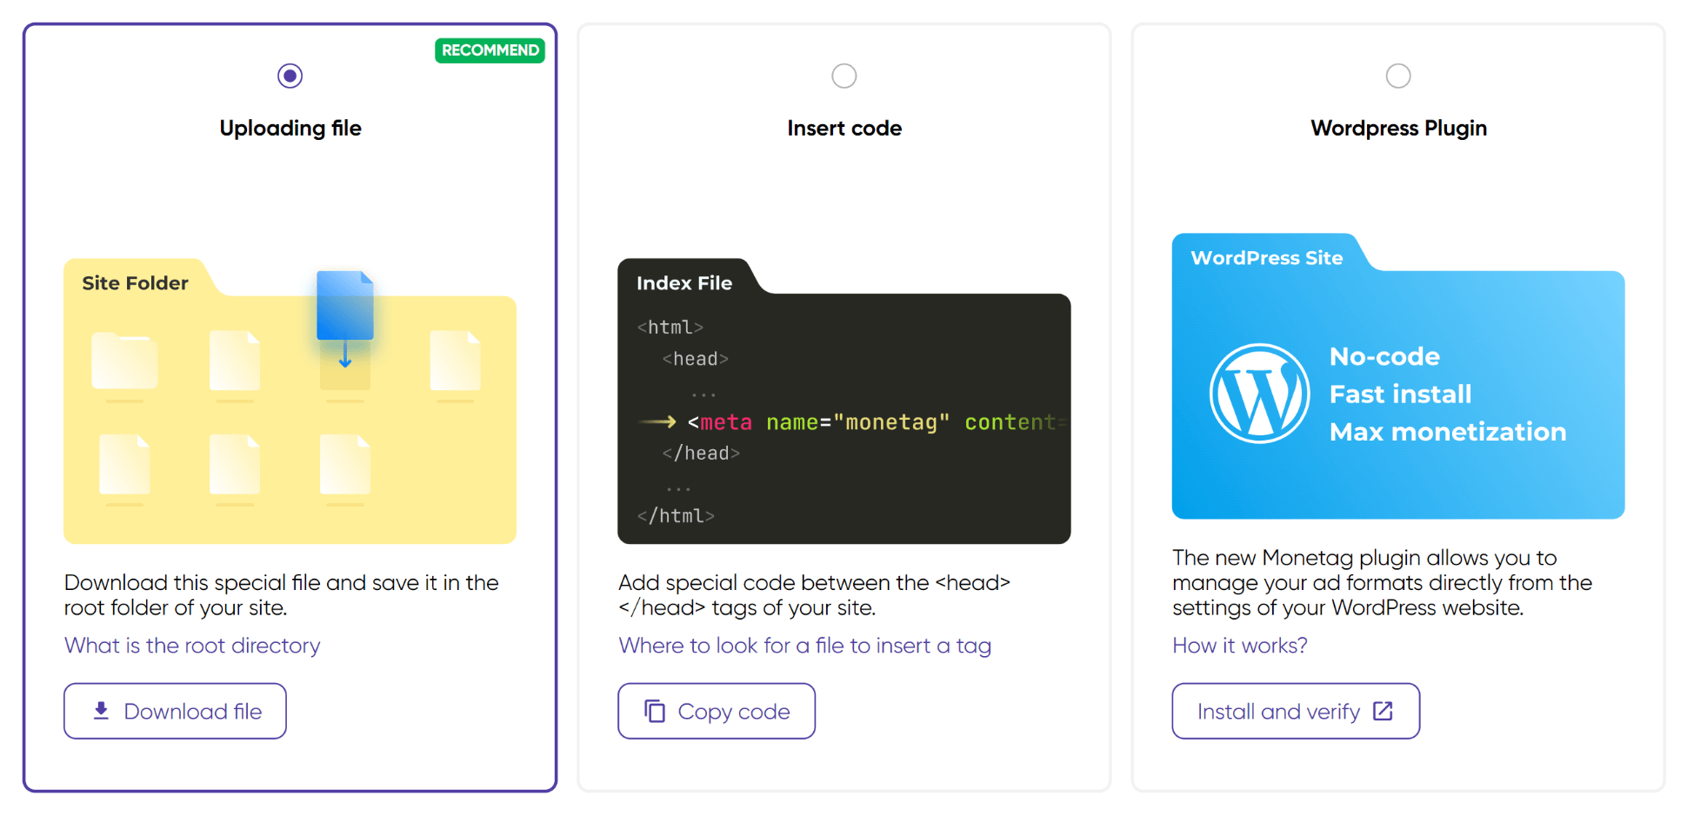Click the yellow arrow pointing to meta tag
This screenshot has height=822, width=1687.
[657, 422]
